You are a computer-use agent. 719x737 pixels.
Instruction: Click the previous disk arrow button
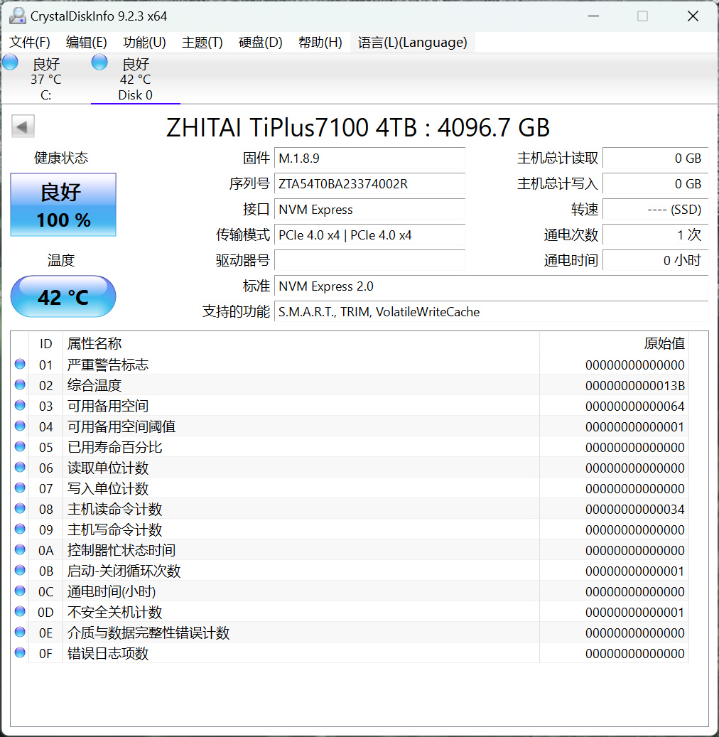pyautogui.click(x=23, y=127)
